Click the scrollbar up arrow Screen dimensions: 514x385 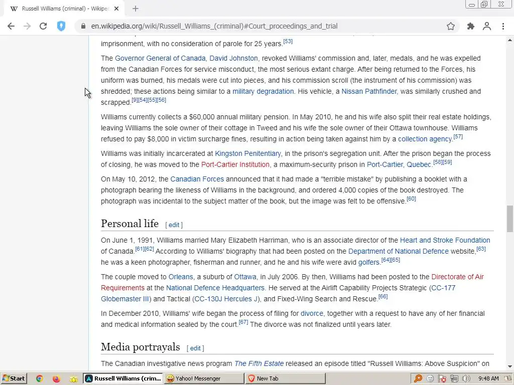click(x=510, y=40)
